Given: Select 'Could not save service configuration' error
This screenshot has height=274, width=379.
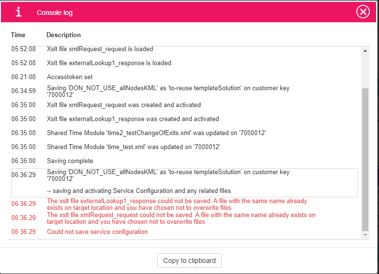Looking at the screenshot, I should pos(97,232).
